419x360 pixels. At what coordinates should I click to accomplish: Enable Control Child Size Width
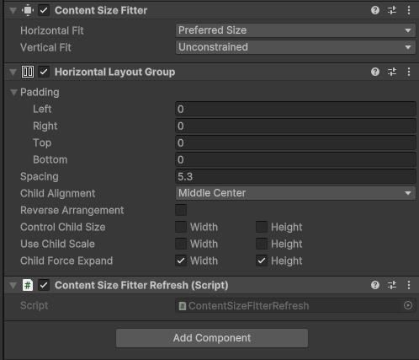pyautogui.click(x=181, y=227)
